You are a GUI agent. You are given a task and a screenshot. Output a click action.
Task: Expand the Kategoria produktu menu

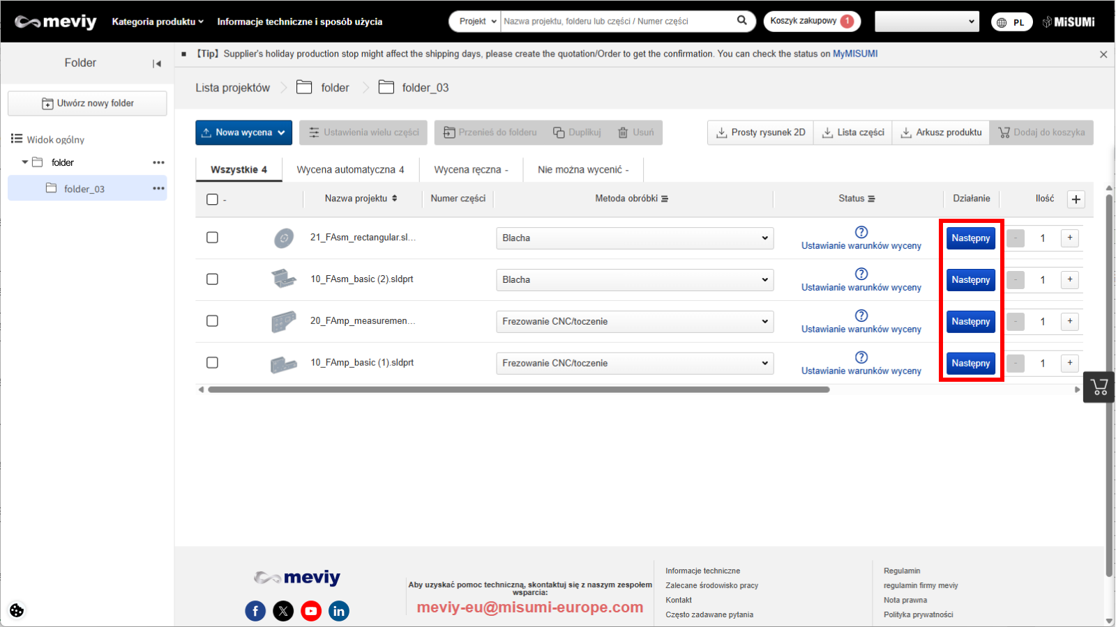tap(158, 22)
